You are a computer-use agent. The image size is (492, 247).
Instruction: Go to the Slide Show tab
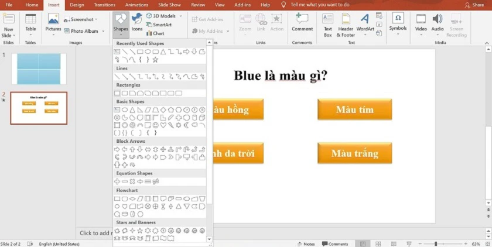[x=170, y=5]
